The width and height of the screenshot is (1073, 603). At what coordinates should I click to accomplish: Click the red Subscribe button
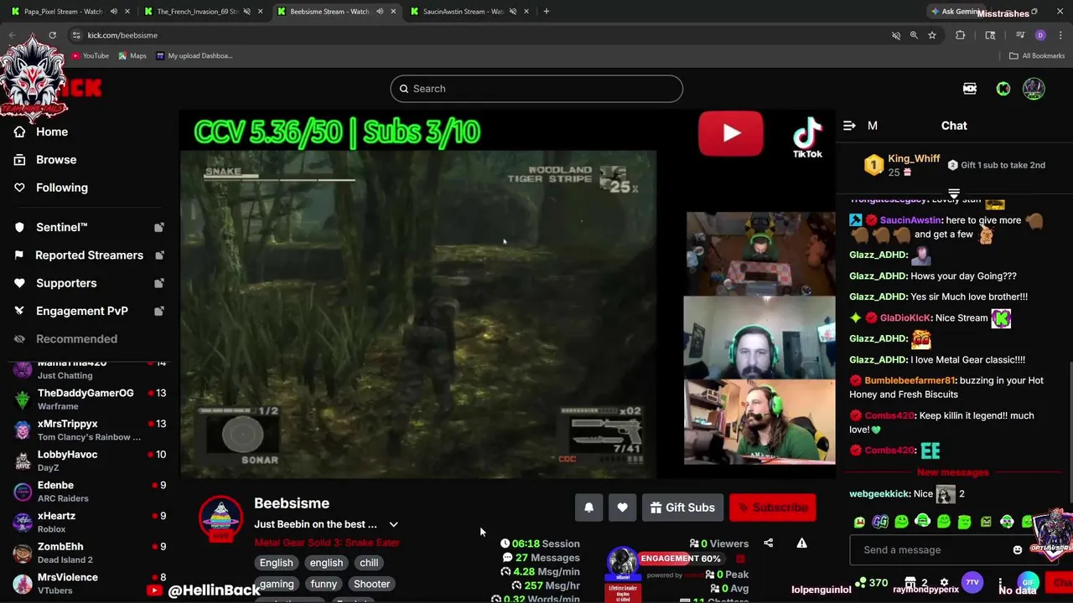[x=772, y=508]
